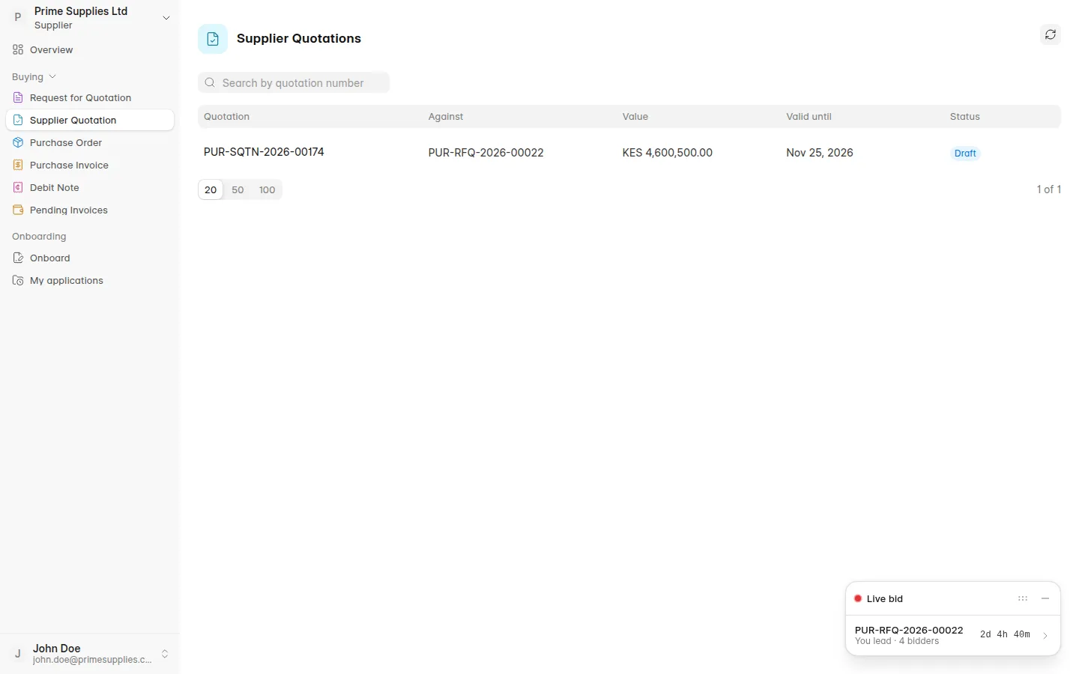Open Debit Note page
Image resolution: width=1079 pixels, height=674 pixels.
(x=90, y=188)
